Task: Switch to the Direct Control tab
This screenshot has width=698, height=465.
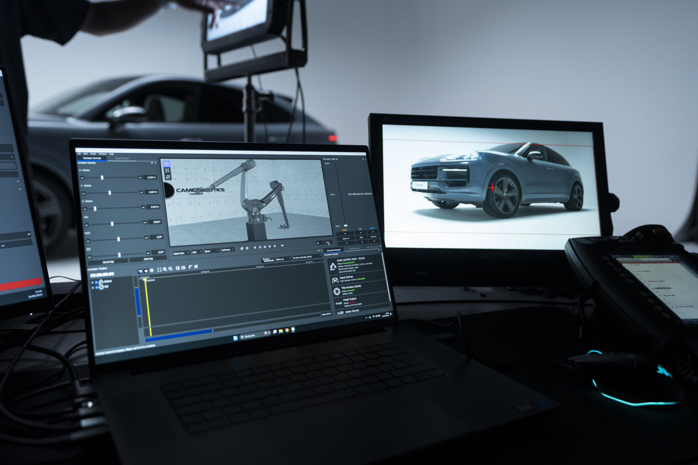Action: pyautogui.click(x=122, y=158)
